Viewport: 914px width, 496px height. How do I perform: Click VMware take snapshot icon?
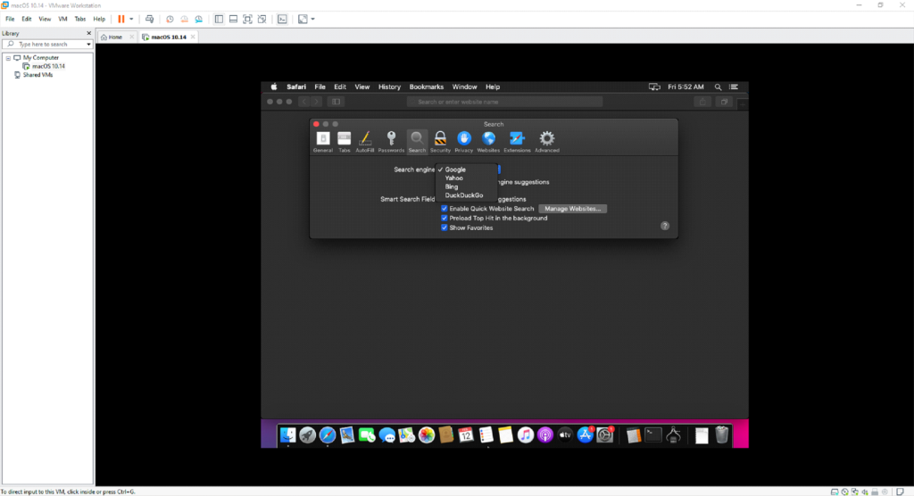pos(170,20)
